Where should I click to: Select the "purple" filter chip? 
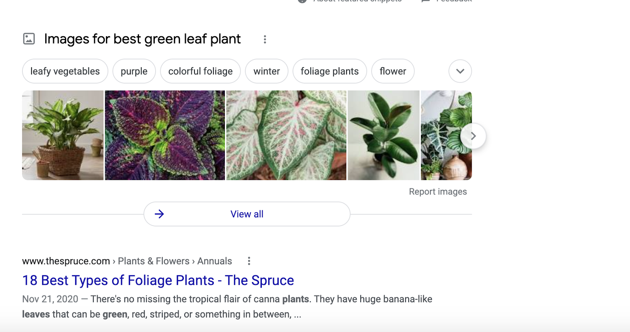[134, 71]
